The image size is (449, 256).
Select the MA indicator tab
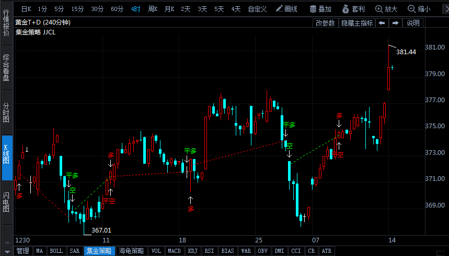point(39,251)
